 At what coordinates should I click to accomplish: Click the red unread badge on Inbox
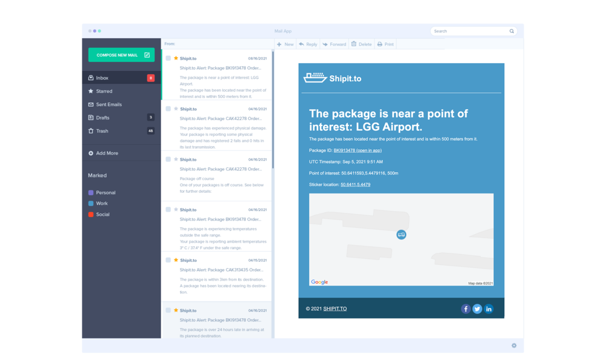[151, 78]
